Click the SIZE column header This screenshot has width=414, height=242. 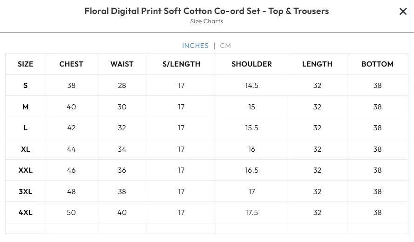coord(26,64)
